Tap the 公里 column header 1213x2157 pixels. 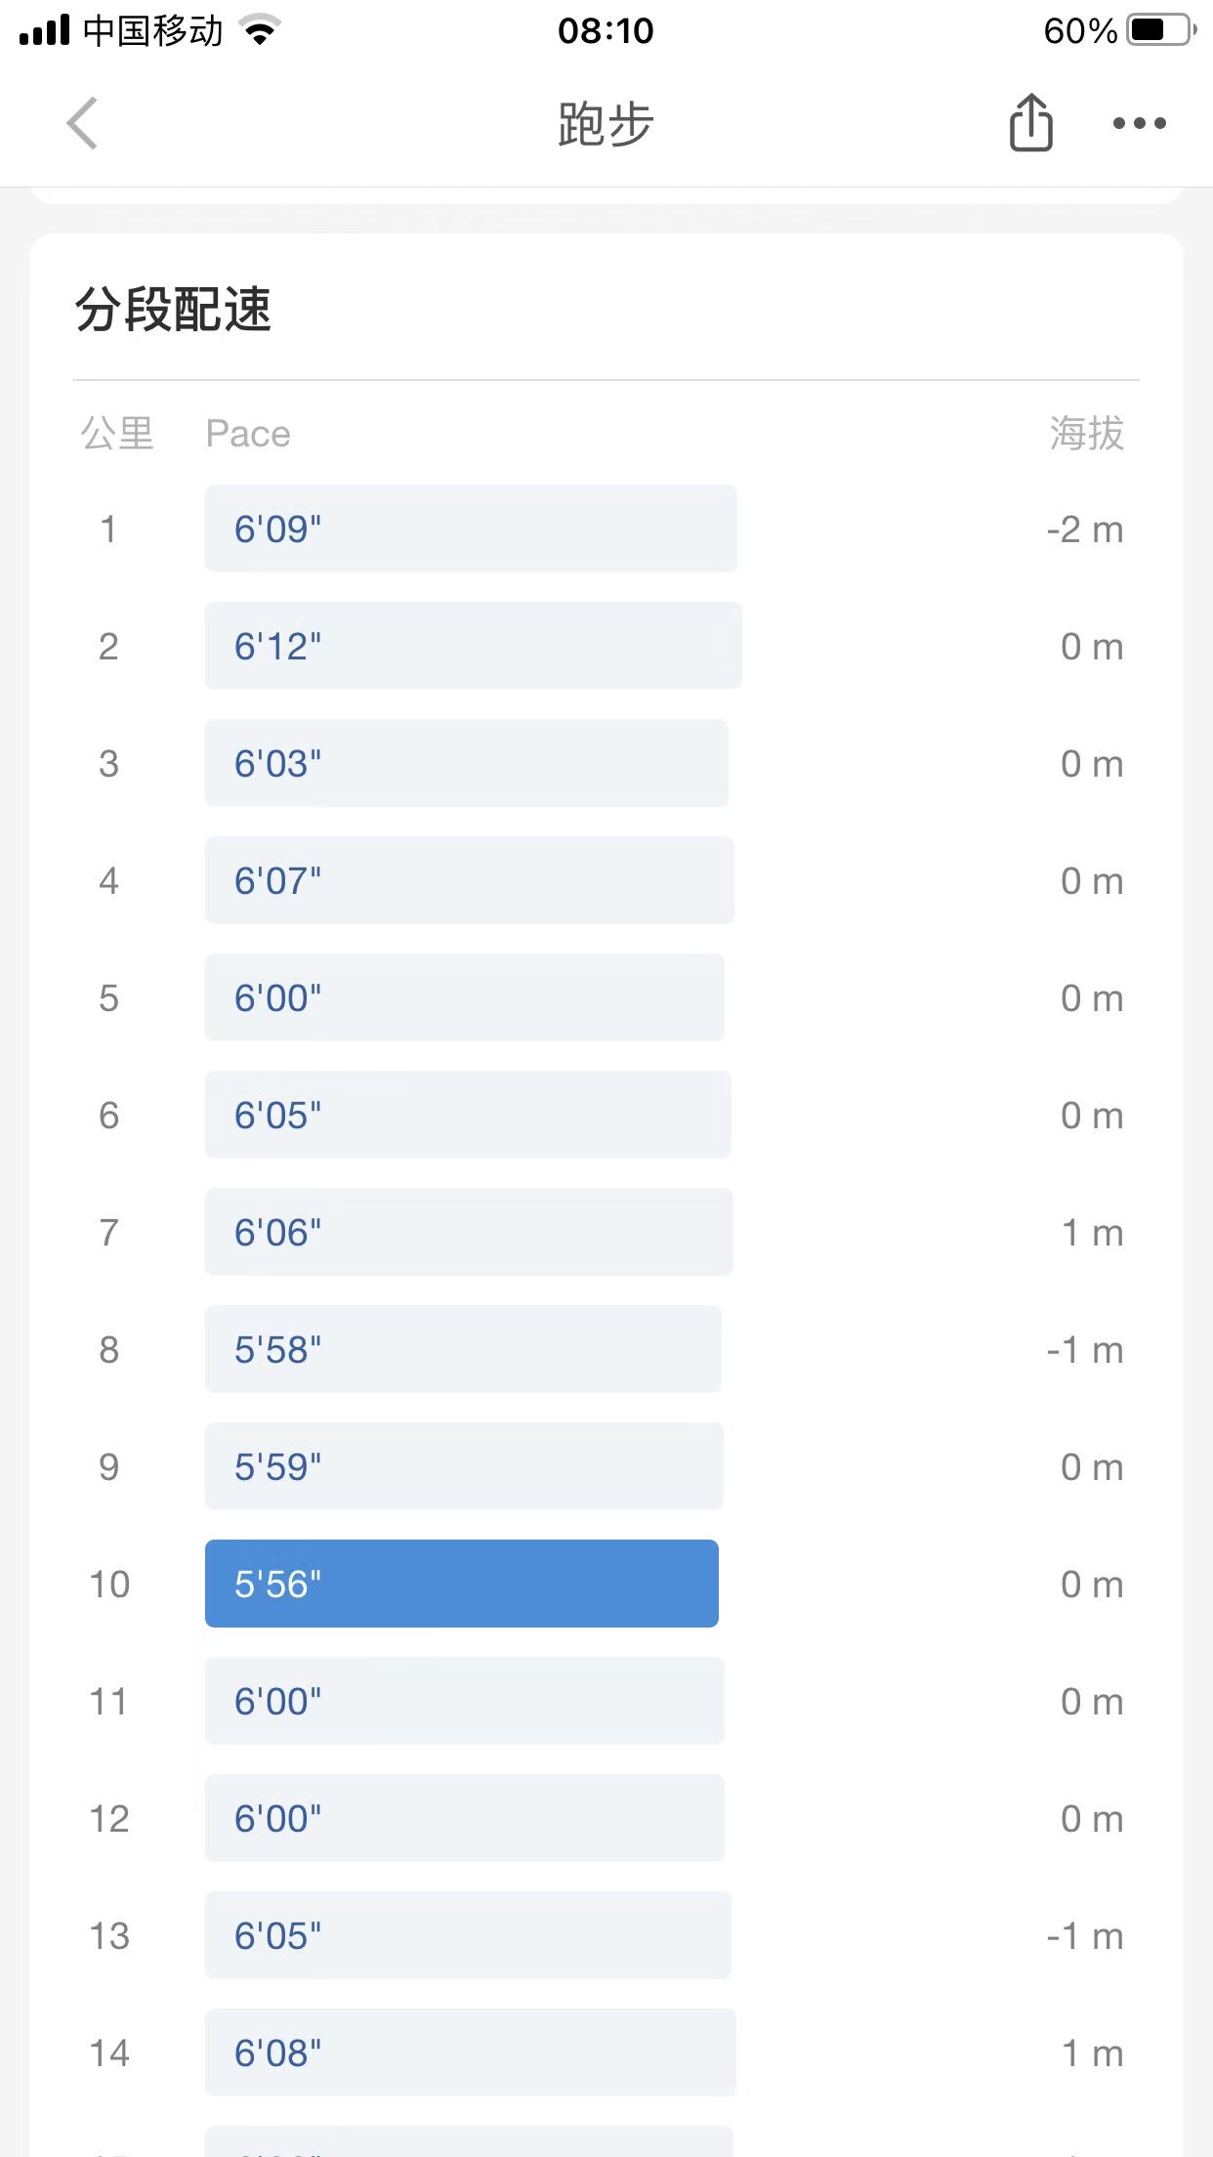point(117,434)
